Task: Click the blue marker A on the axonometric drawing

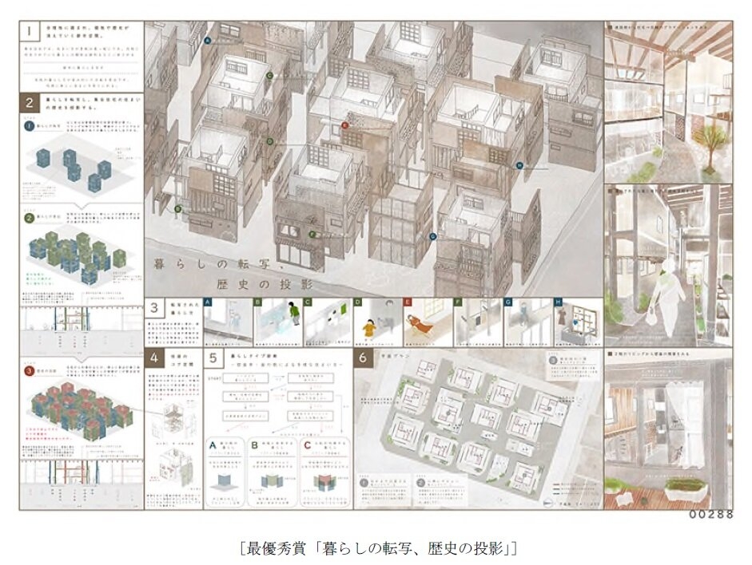Action: (208, 40)
